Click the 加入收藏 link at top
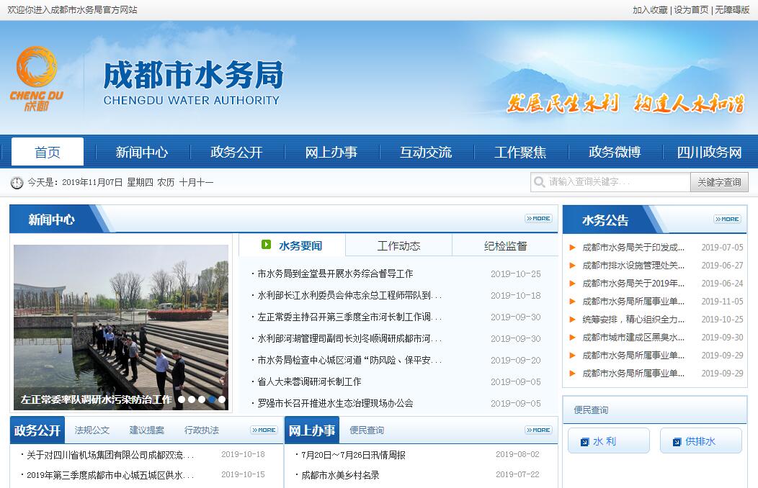The width and height of the screenshot is (758, 488). click(650, 10)
